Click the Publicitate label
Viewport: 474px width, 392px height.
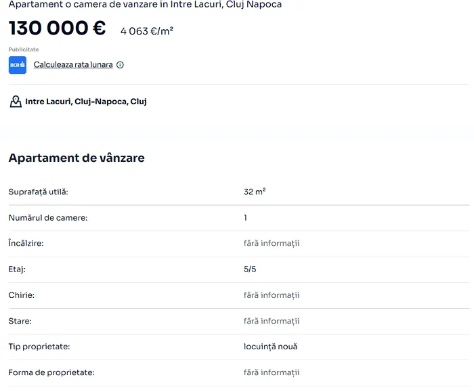(x=24, y=49)
